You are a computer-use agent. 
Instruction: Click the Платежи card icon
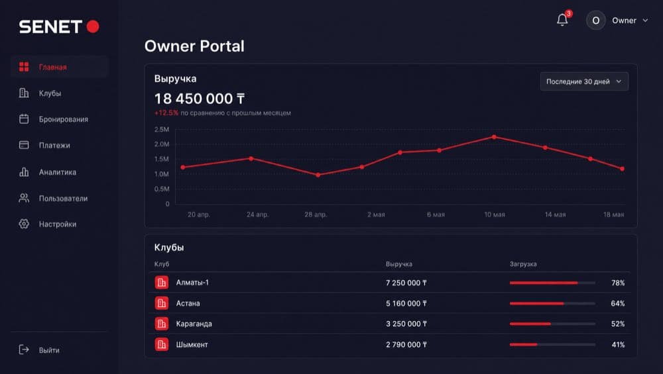(x=24, y=145)
